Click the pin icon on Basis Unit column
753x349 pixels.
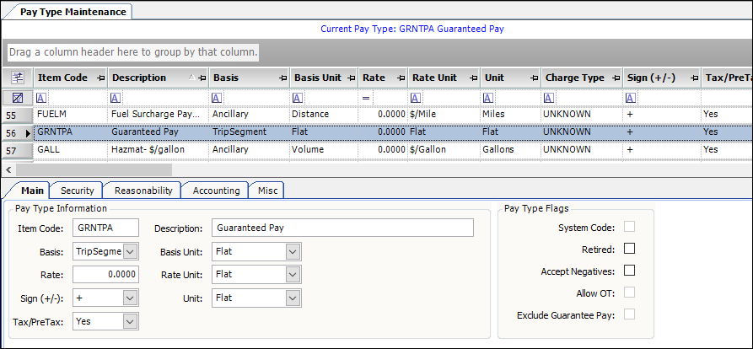click(350, 78)
